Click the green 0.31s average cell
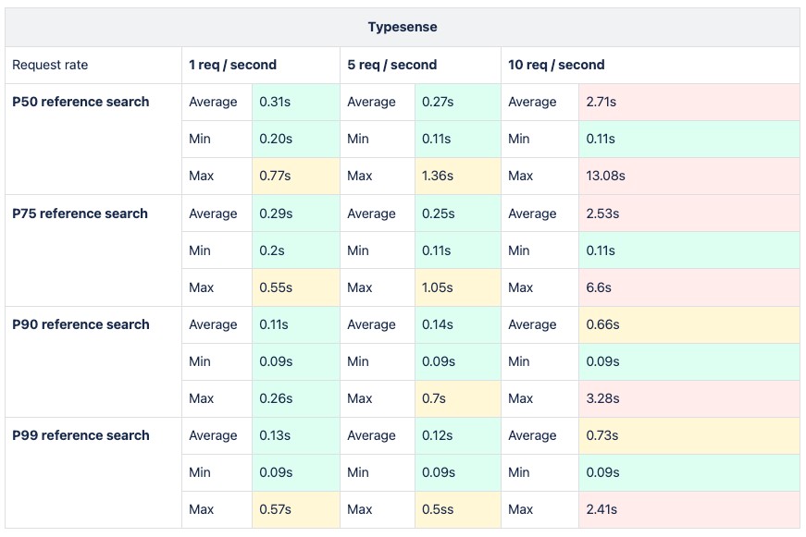 (x=295, y=102)
